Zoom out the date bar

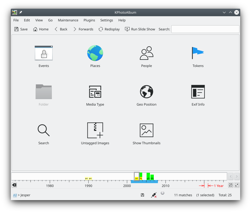click(x=230, y=185)
